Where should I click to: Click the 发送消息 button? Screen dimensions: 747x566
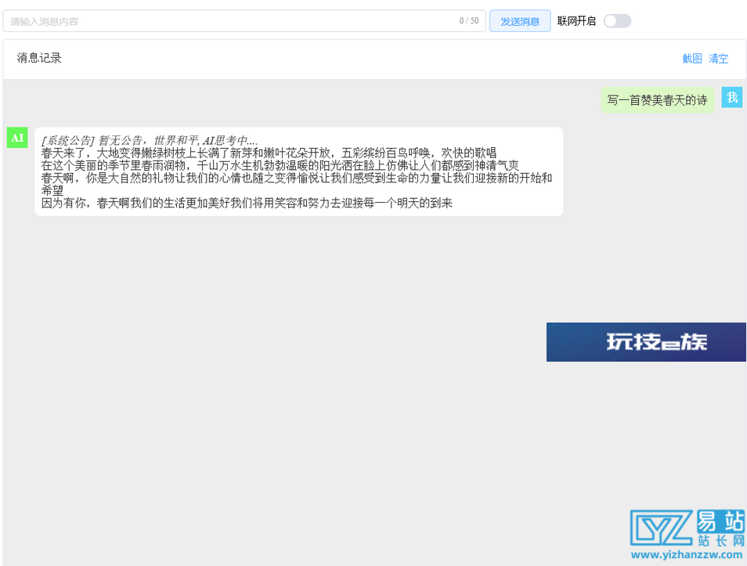click(520, 21)
